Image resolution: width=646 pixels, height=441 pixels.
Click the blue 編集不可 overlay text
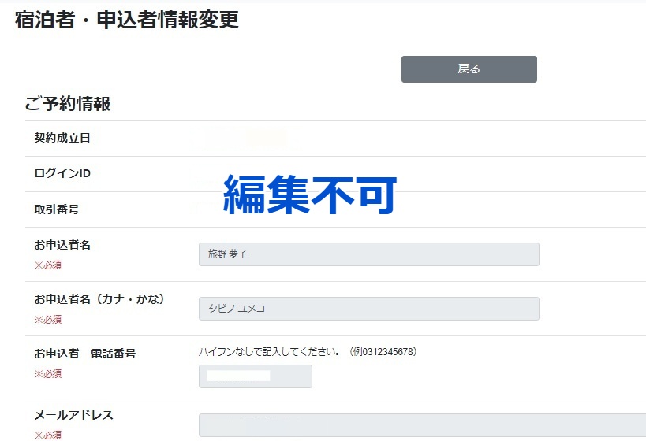pos(310,195)
